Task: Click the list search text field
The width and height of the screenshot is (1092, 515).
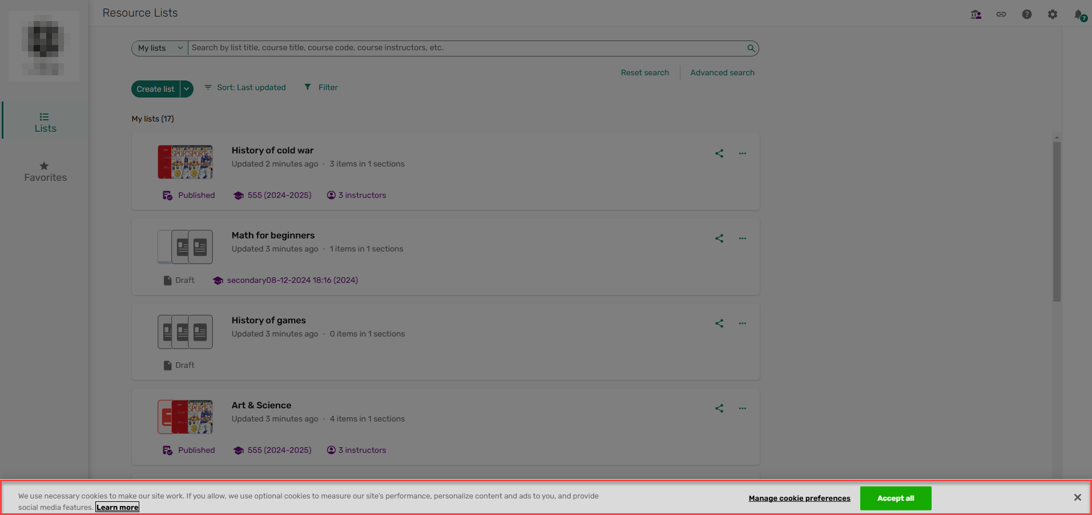Action: pos(467,48)
